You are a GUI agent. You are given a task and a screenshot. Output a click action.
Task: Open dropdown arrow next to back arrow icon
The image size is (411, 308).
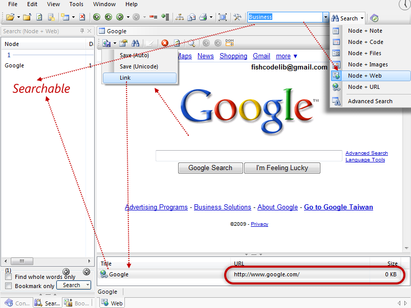[128, 17]
